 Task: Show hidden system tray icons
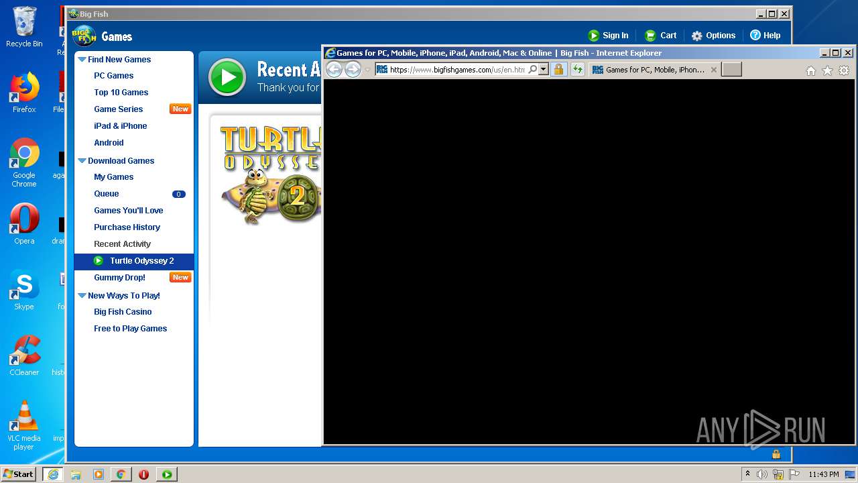pyautogui.click(x=747, y=474)
